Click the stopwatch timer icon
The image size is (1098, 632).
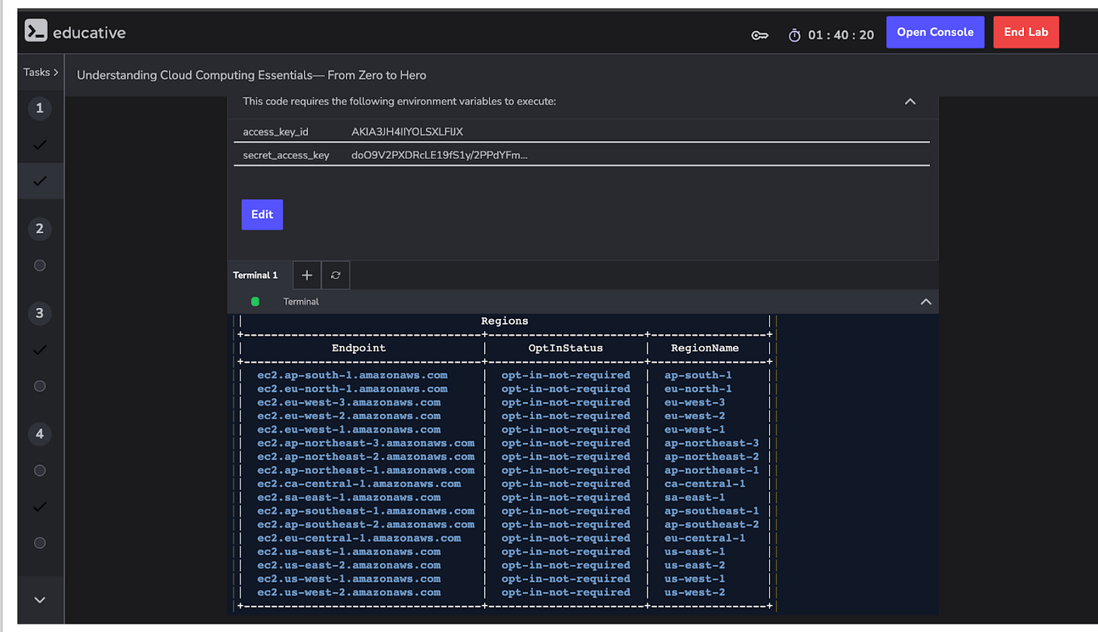click(794, 35)
